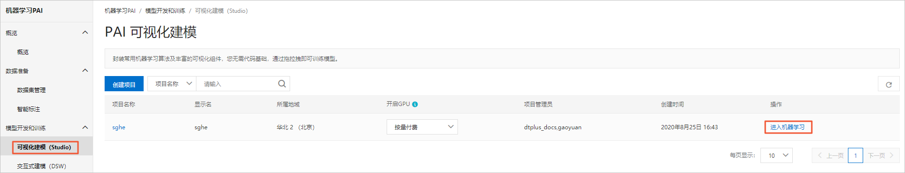Click the search magnifier icon
The height and width of the screenshot is (173, 905).
(x=282, y=84)
